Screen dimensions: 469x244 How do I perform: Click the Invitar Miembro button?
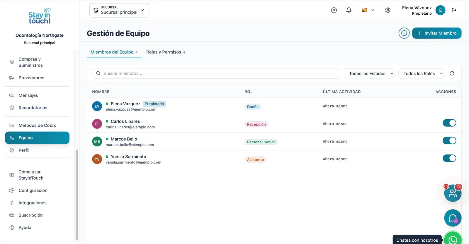pyautogui.click(x=437, y=33)
